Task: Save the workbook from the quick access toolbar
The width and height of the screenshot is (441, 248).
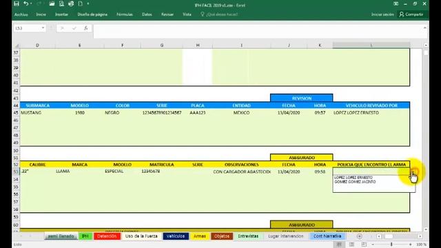Action: [17, 3]
